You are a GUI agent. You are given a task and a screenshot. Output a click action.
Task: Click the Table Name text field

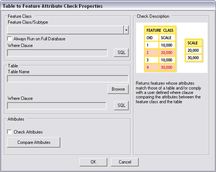click(x=68, y=79)
